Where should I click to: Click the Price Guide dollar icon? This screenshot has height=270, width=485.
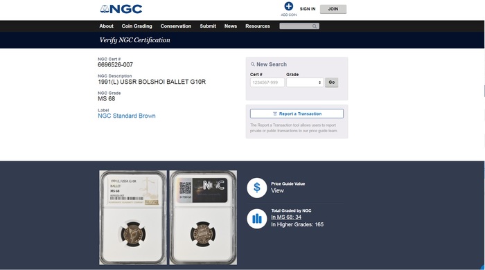[257, 188]
